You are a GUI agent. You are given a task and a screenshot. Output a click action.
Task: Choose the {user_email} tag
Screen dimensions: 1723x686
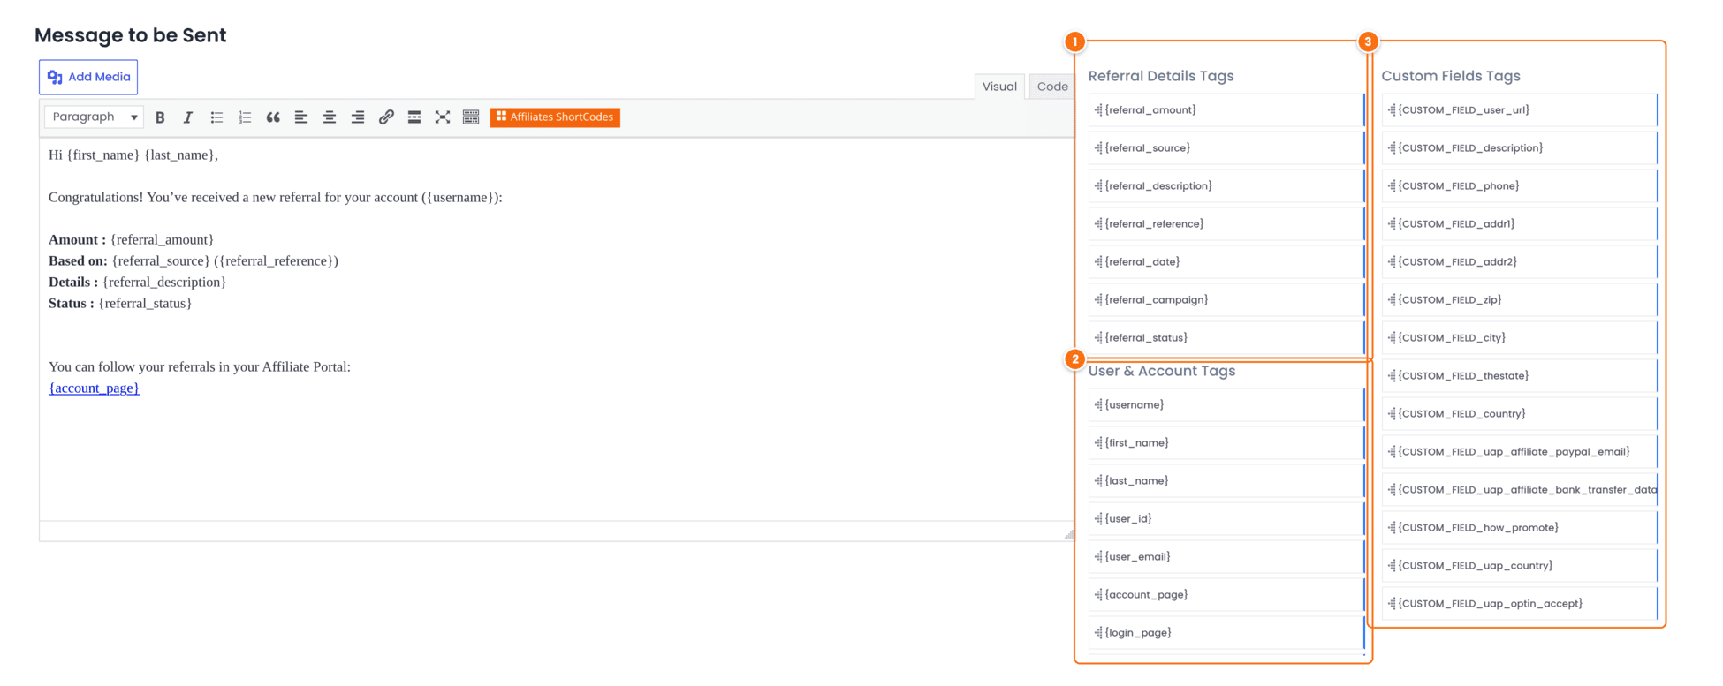tap(1226, 557)
